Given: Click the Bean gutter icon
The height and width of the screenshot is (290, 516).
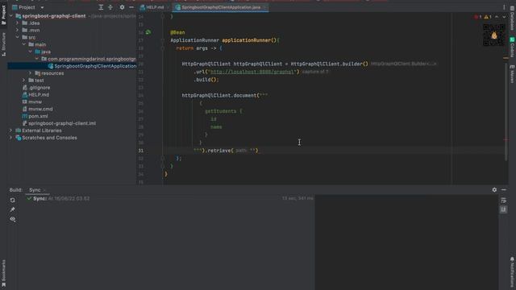Looking at the screenshot, I should click(x=148, y=32).
